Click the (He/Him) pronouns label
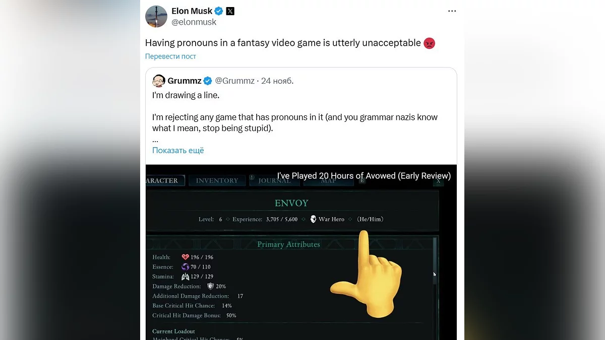The image size is (605, 340). coord(370,219)
